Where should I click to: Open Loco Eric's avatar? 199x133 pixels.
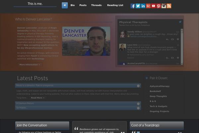click(123, 47)
